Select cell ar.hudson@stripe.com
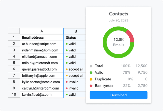This screenshot has width=163, height=111. pyautogui.click(x=42, y=44)
